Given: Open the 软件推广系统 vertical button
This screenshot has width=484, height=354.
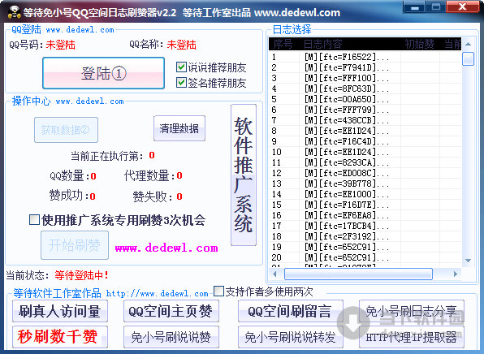Looking at the screenshot, I should (244, 175).
